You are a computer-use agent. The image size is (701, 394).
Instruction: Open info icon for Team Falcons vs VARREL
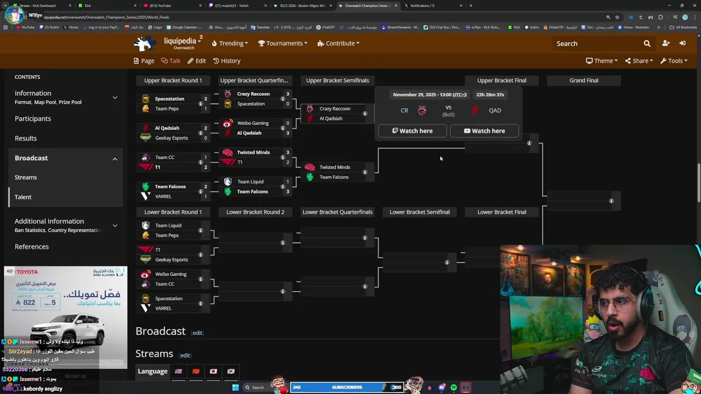pos(200,192)
